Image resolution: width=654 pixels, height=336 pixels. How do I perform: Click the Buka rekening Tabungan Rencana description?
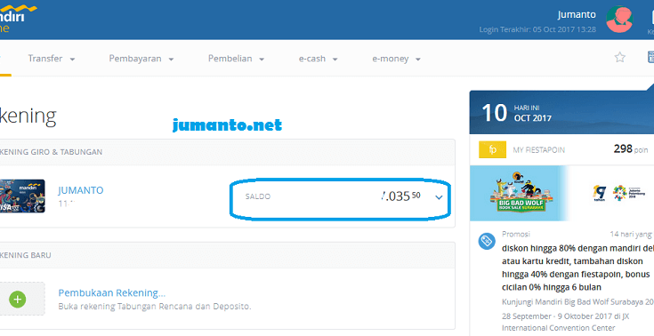click(155, 307)
